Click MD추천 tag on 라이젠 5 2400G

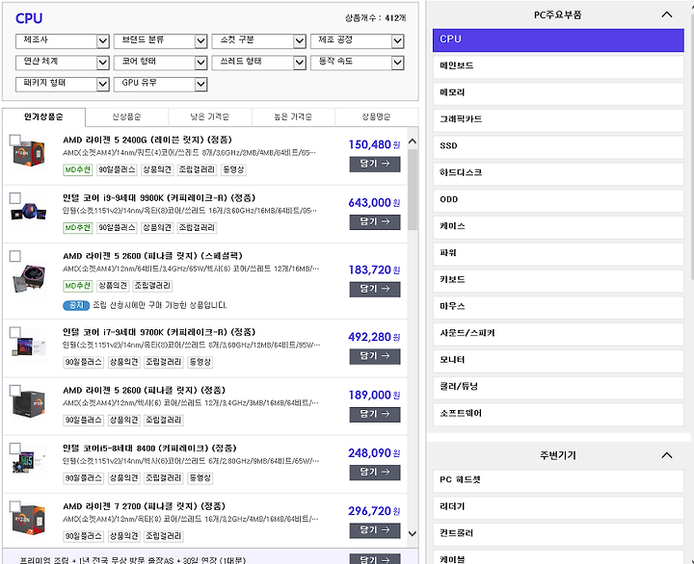click(78, 169)
